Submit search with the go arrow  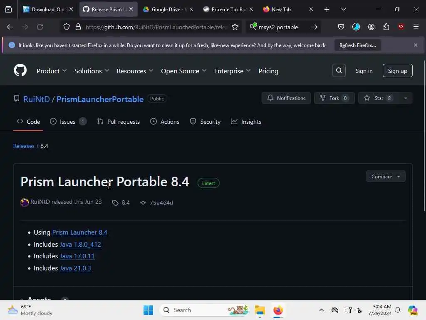(x=315, y=27)
